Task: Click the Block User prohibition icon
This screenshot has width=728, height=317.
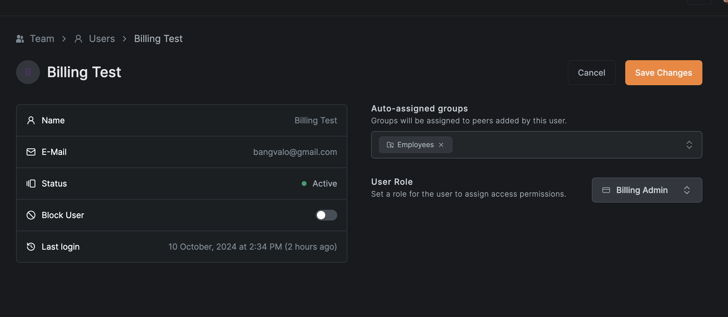Action: [x=31, y=215]
